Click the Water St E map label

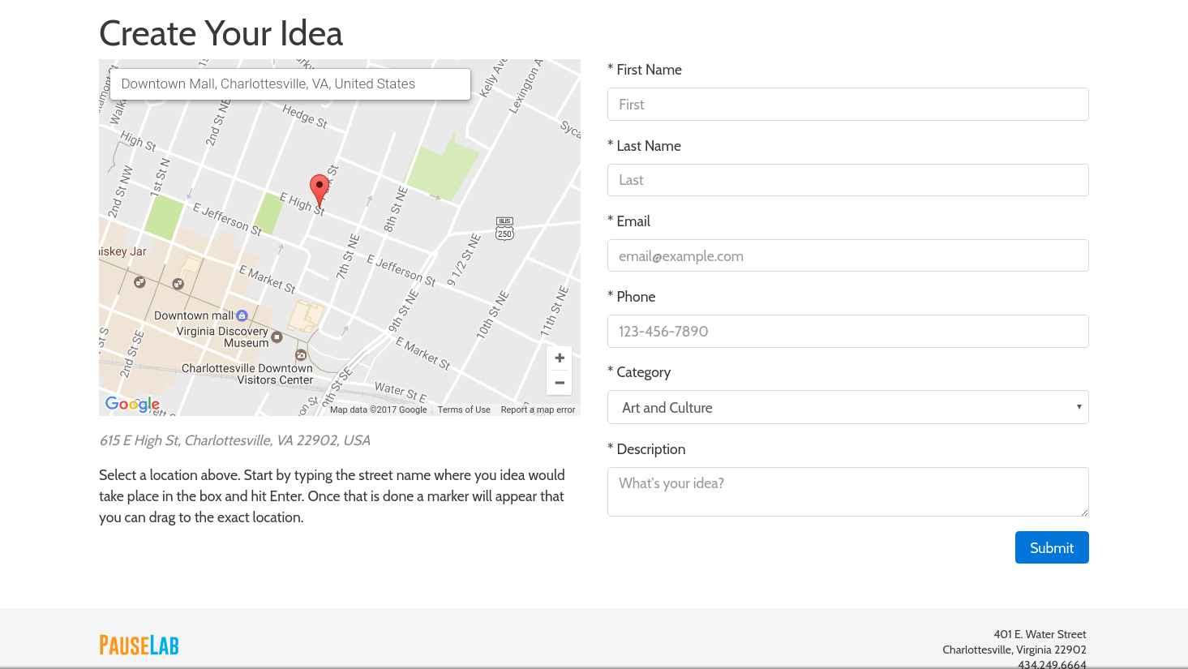coord(401,391)
